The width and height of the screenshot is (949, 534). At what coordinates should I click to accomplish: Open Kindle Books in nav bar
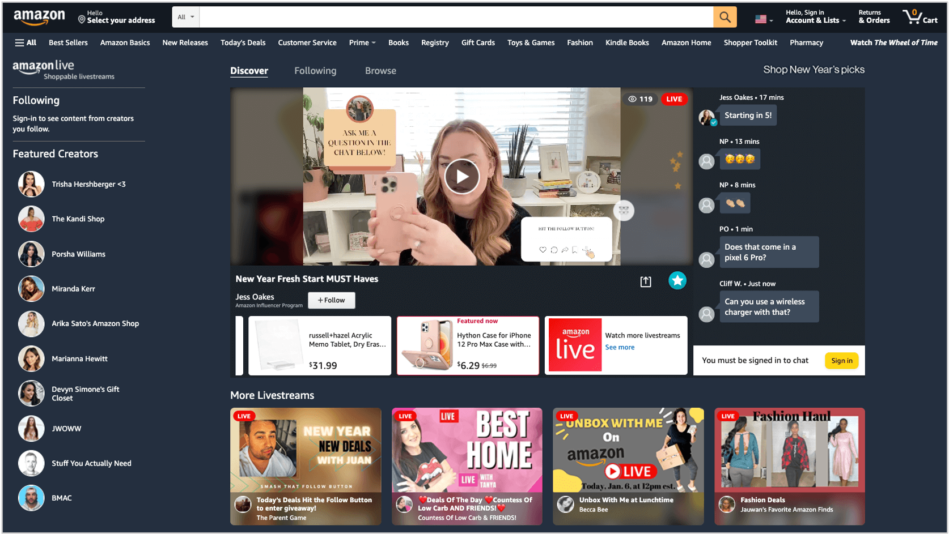coord(627,42)
